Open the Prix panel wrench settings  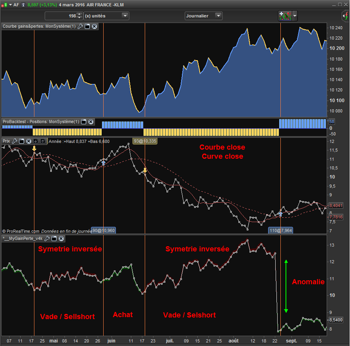click(x=14, y=141)
